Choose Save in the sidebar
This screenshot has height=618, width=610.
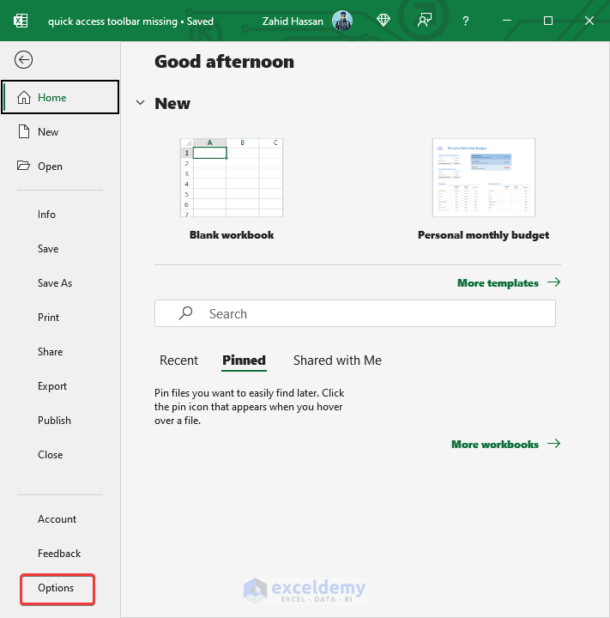(x=48, y=249)
